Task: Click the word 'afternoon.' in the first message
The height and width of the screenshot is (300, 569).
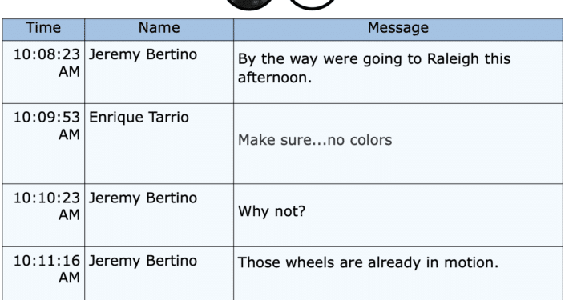Action: coord(275,78)
